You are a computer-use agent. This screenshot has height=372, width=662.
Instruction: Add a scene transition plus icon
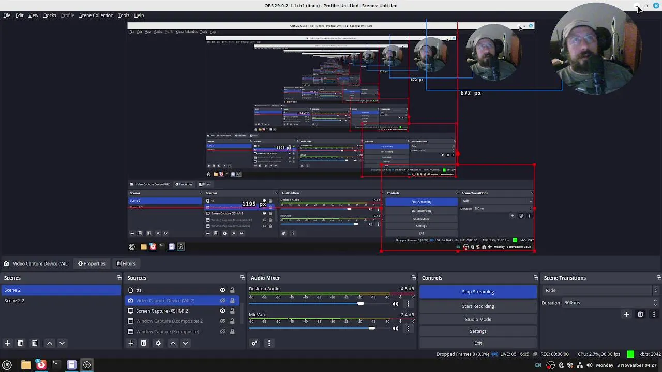[x=626, y=314]
